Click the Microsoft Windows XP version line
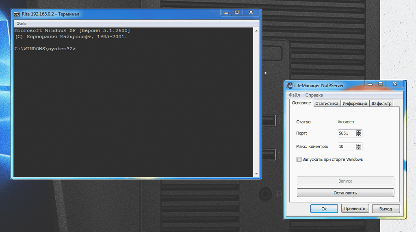The height and width of the screenshot is (232, 416). pyautogui.click(x=72, y=30)
